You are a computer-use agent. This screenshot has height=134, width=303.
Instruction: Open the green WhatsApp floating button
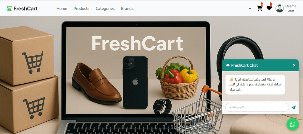click(293, 124)
